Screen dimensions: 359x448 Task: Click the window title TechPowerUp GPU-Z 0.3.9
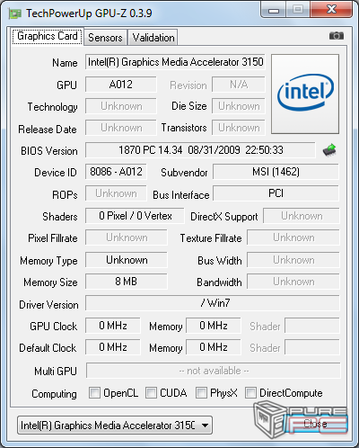89,13
